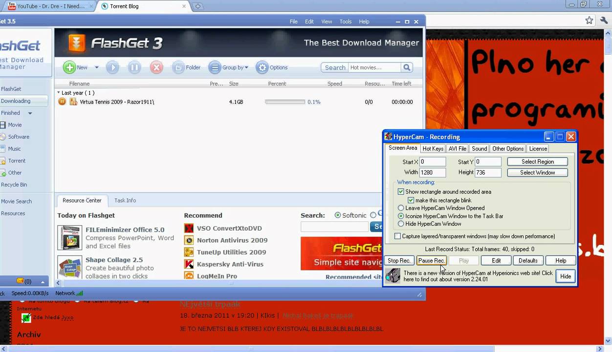Switch to HyperCam Sound tab
Screen dimensions: 612x352
[x=479, y=149]
